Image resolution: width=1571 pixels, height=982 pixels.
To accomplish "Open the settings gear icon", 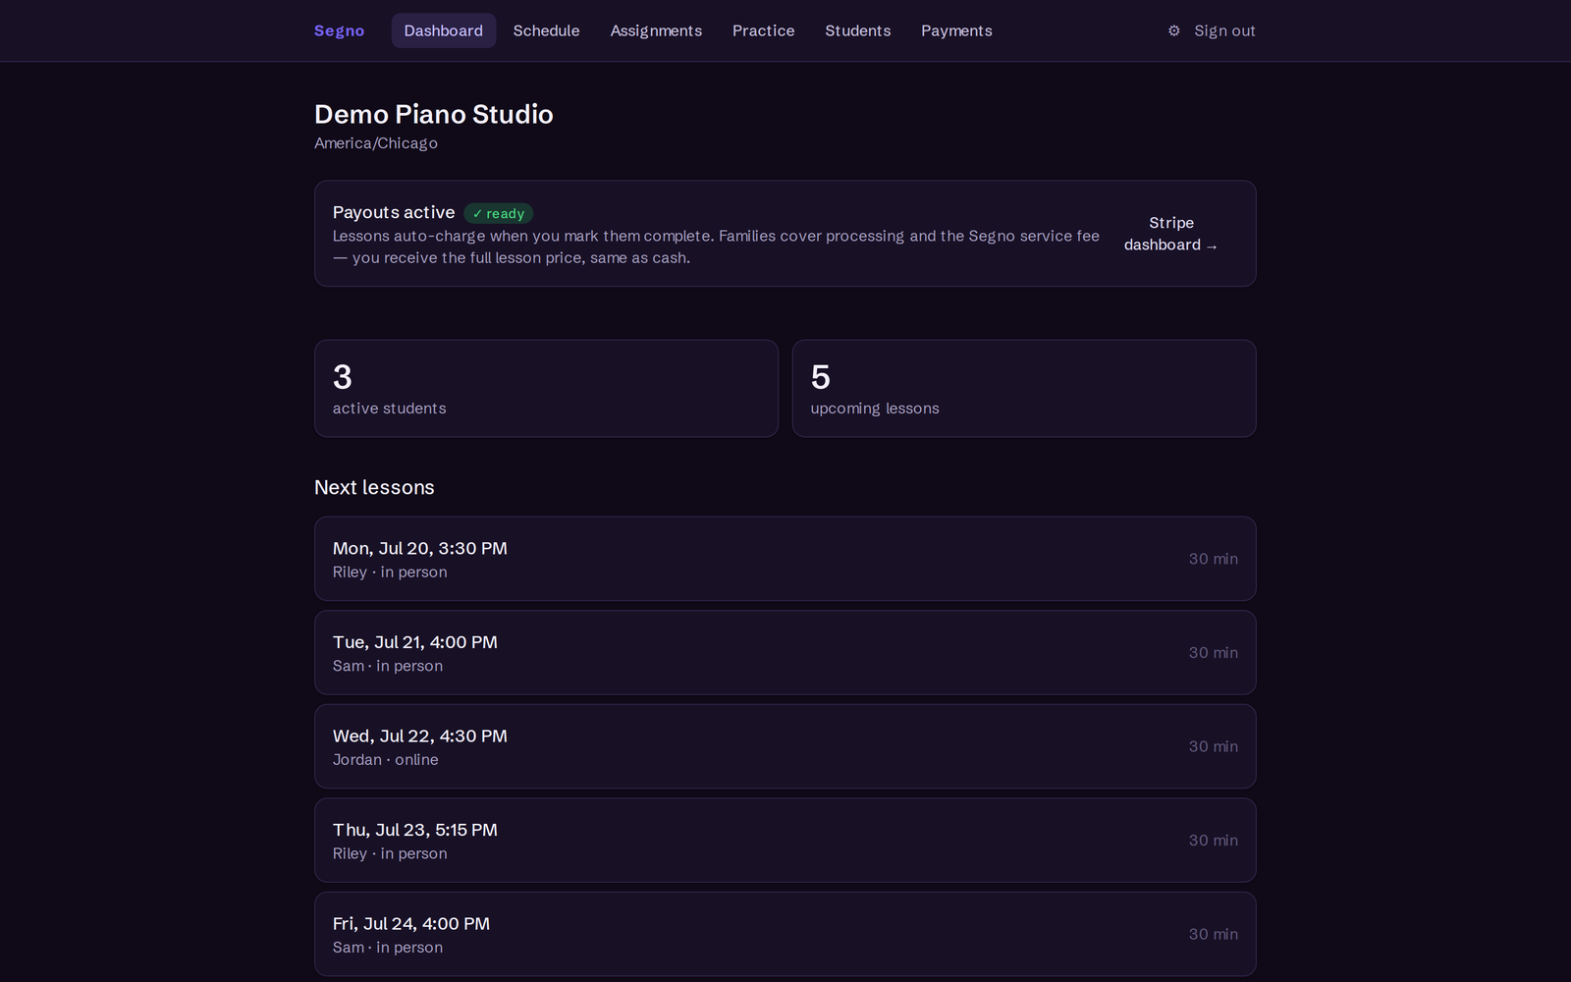I will click(x=1173, y=30).
